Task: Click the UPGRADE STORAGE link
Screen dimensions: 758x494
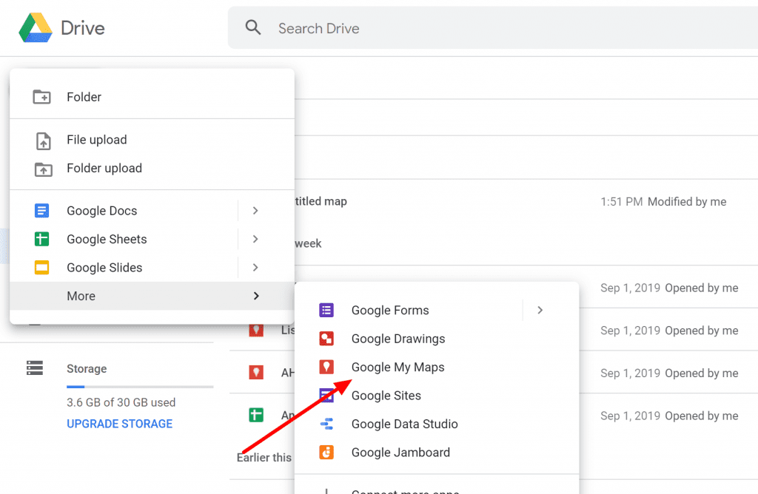Action: [x=119, y=424]
